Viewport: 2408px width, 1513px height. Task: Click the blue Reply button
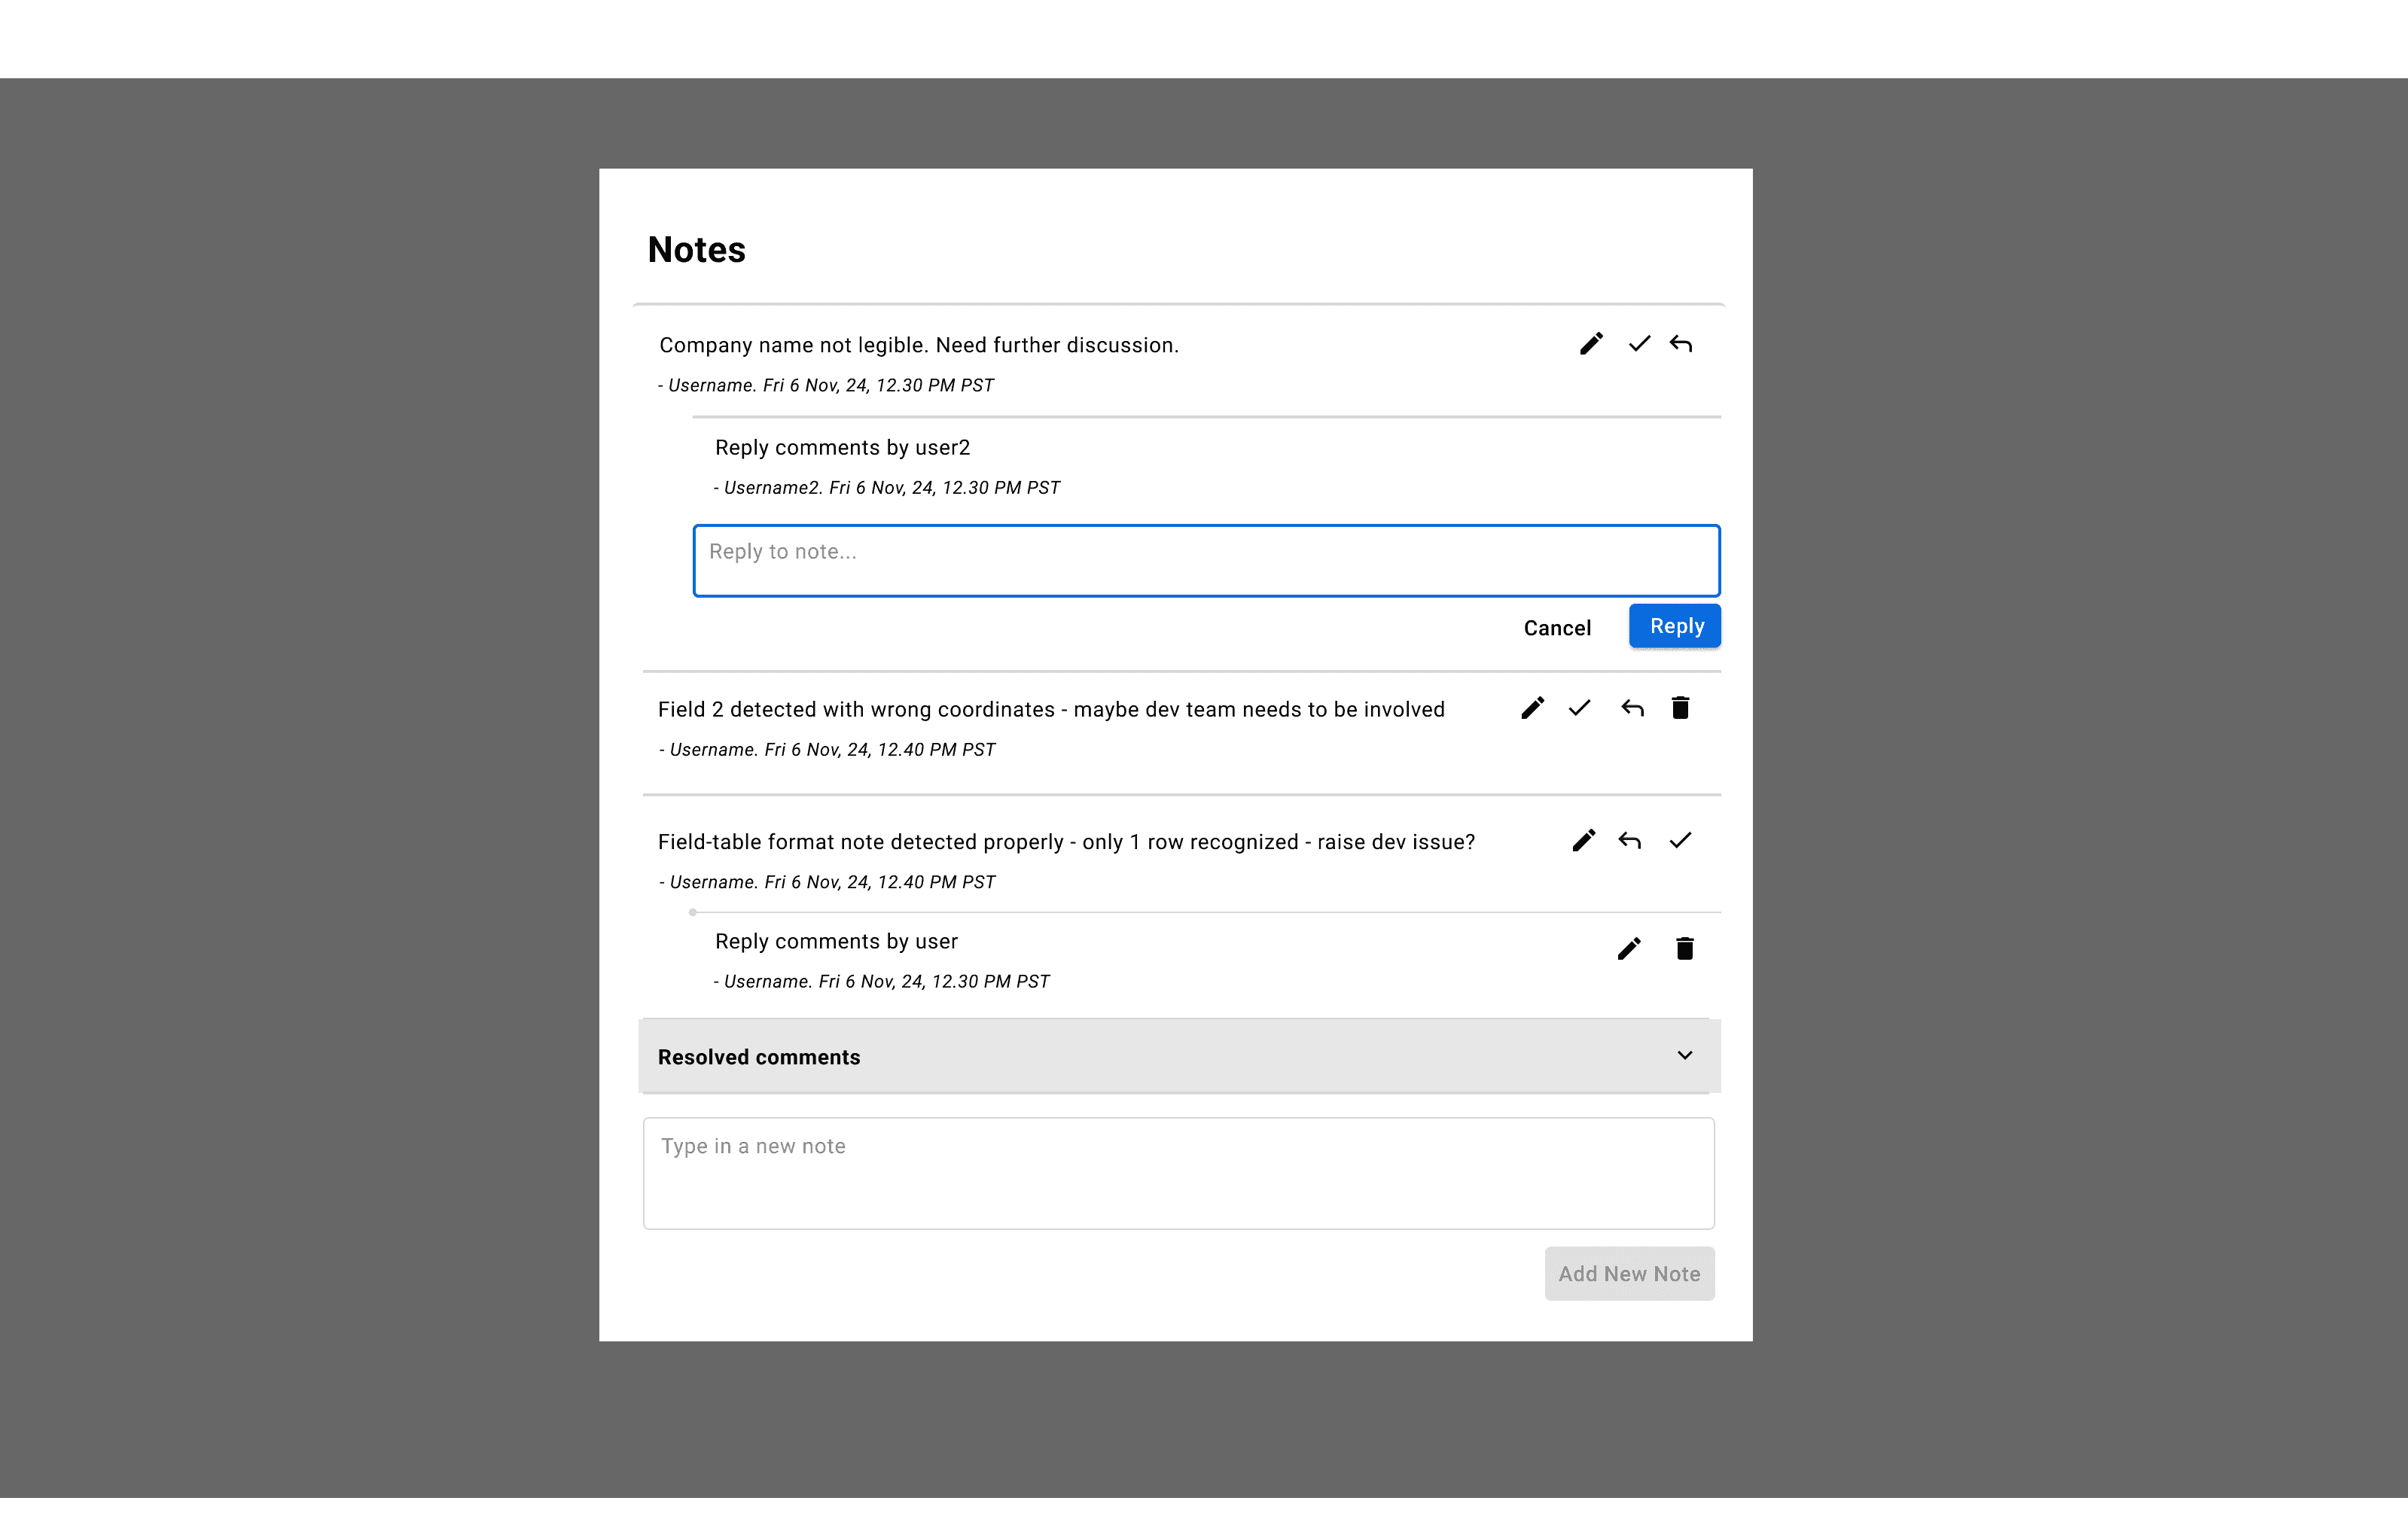tap(1675, 626)
